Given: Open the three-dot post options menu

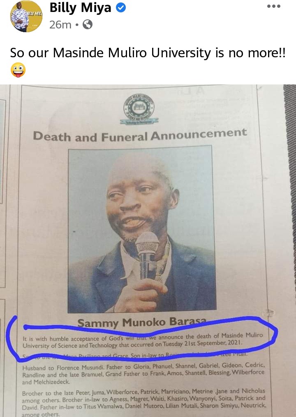Looking at the screenshot, I should click(274, 6).
